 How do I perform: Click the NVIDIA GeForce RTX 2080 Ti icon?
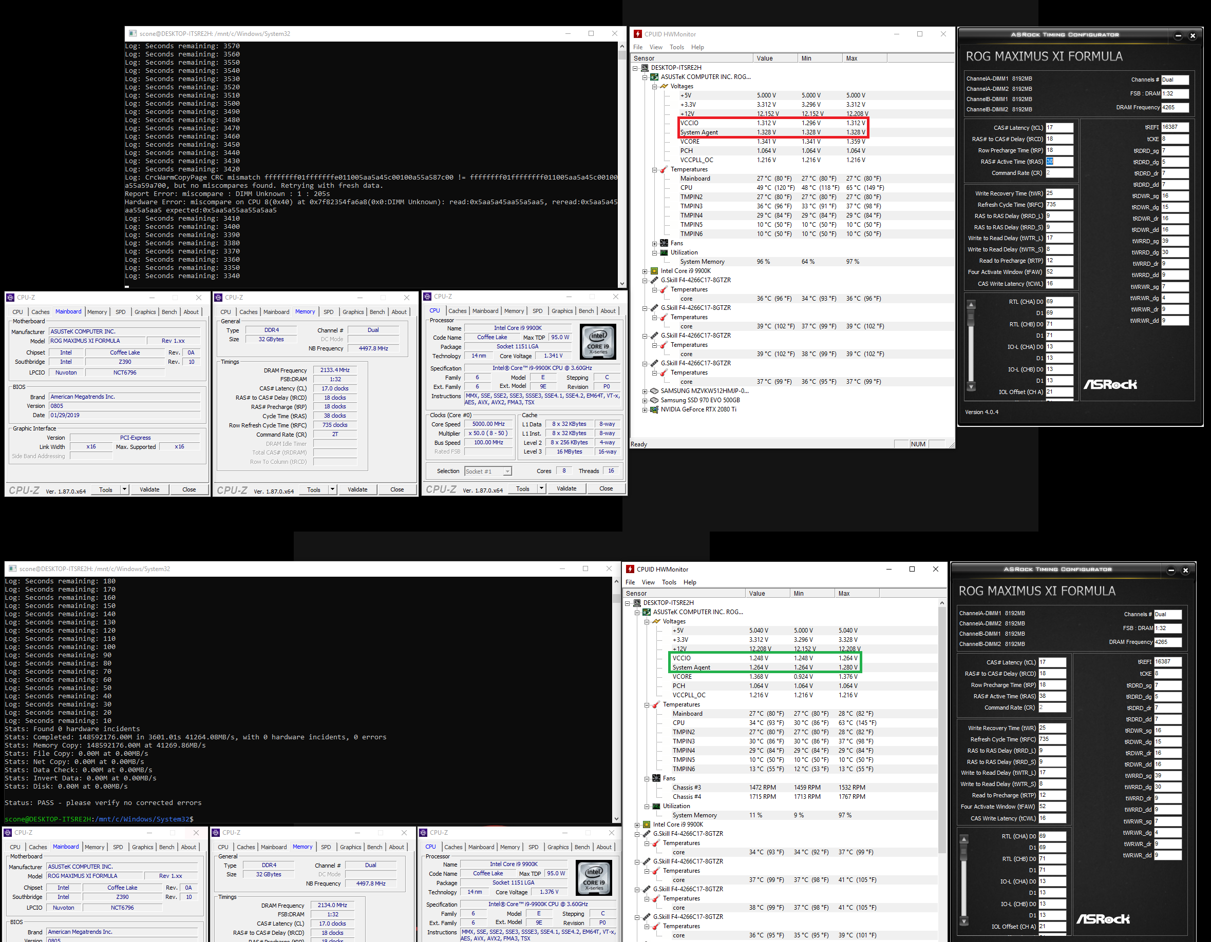click(654, 410)
